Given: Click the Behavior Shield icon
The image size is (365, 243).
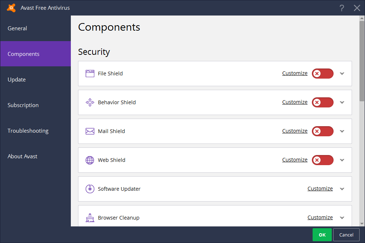Looking at the screenshot, I should pos(90,102).
